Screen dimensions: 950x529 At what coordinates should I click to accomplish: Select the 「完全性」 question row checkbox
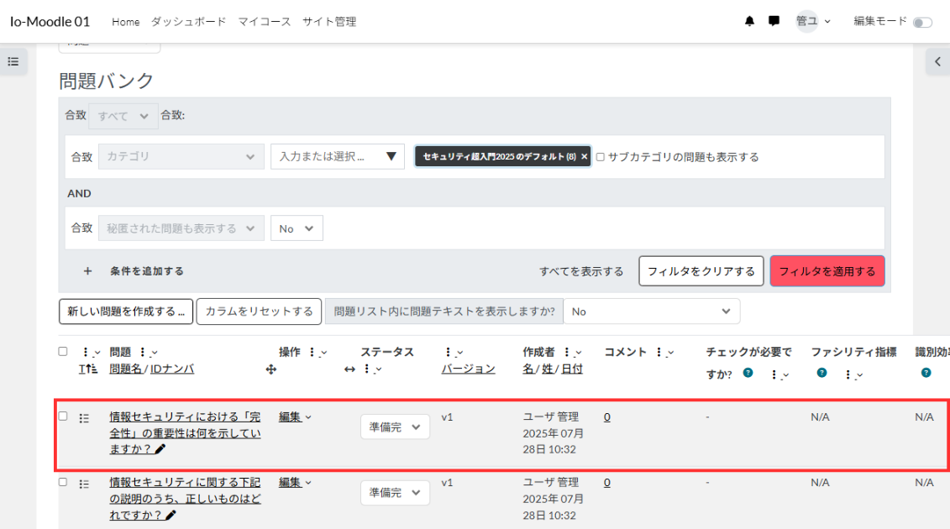(63, 416)
